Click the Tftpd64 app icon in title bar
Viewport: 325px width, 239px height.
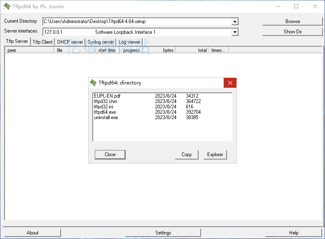[7, 6]
